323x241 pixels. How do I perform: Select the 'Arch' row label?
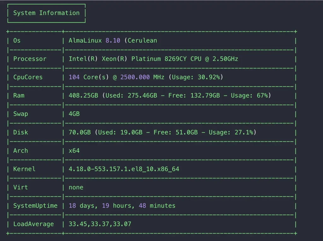[21, 151]
